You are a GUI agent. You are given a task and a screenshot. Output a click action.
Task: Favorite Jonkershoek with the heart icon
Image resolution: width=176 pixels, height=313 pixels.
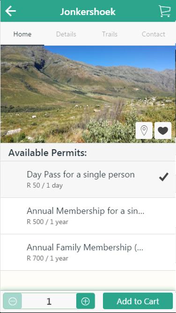click(163, 131)
